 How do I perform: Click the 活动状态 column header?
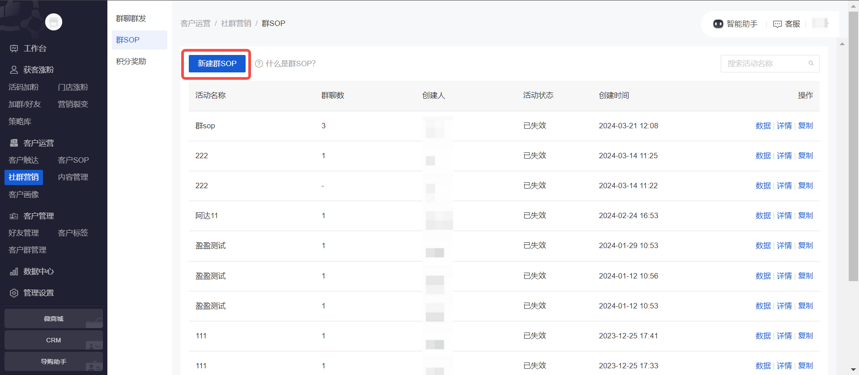click(x=538, y=95)
